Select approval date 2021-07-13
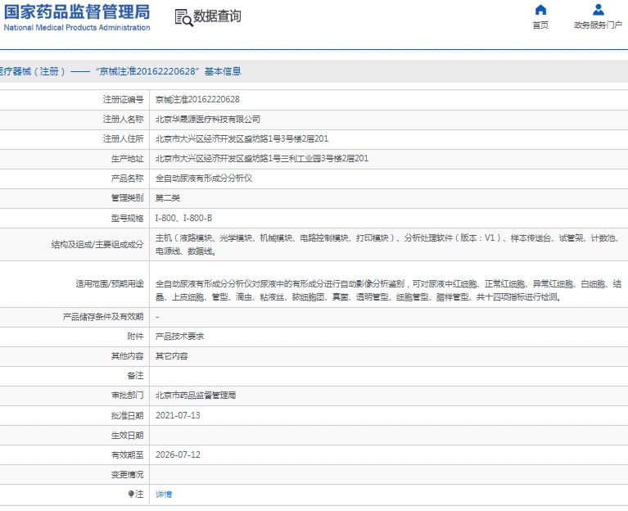 pos(178,415)
